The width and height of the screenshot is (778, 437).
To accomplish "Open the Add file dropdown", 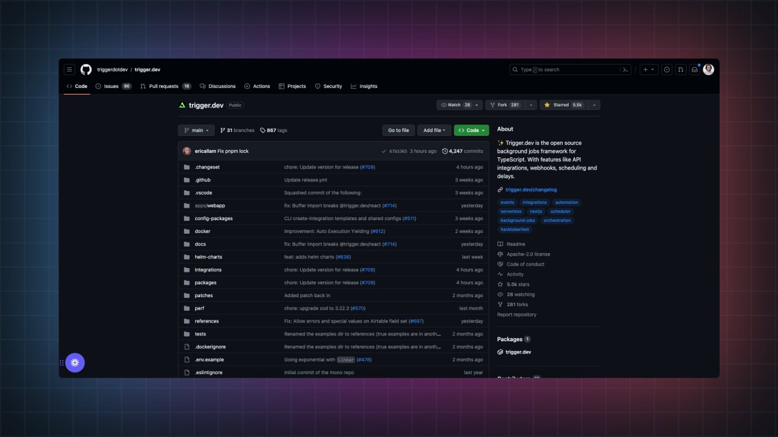I will pyautogui.click(x=434, y=130).
